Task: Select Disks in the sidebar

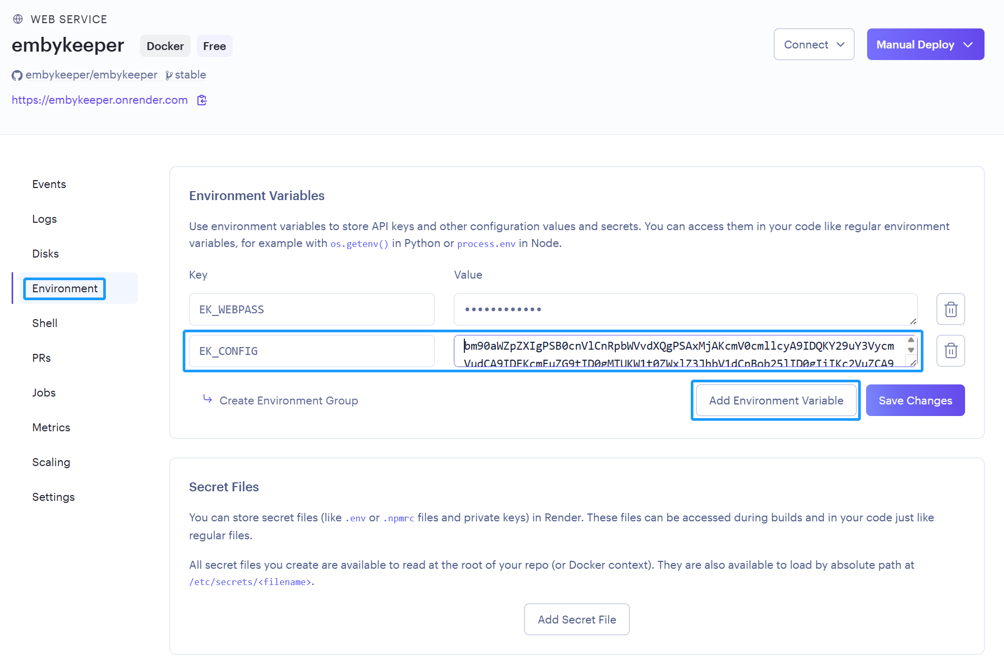Action: (45, 254)
